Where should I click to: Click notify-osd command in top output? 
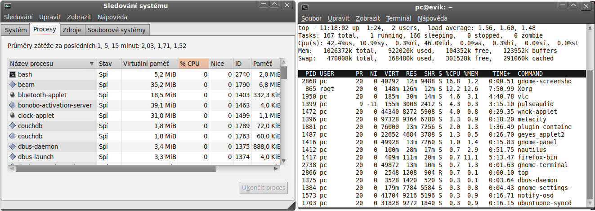(537, 195)
